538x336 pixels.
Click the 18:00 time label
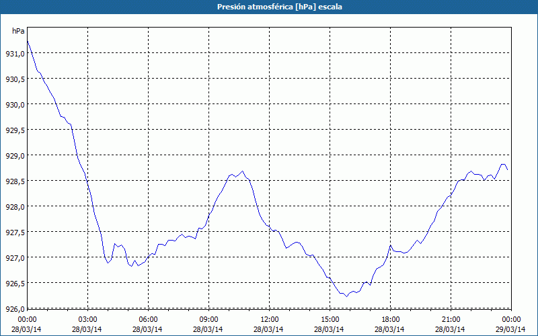[x=390, y=320]
